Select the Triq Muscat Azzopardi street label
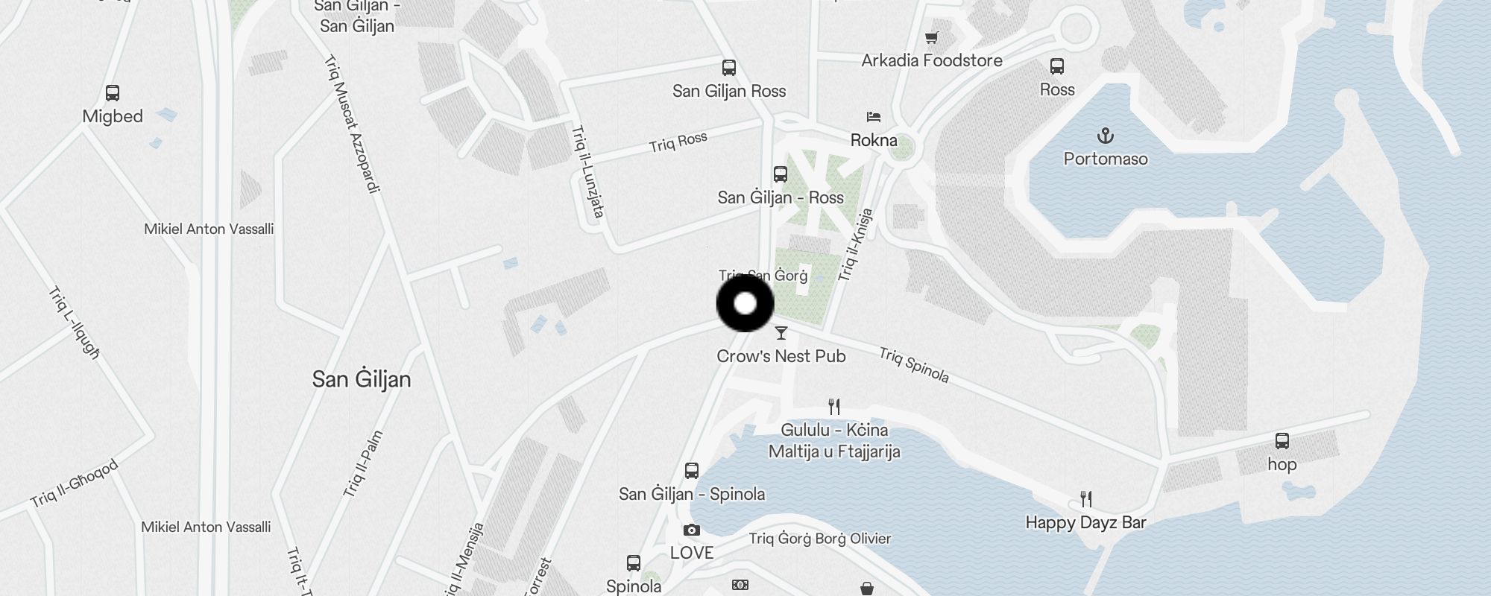 (x=353, y=124)
